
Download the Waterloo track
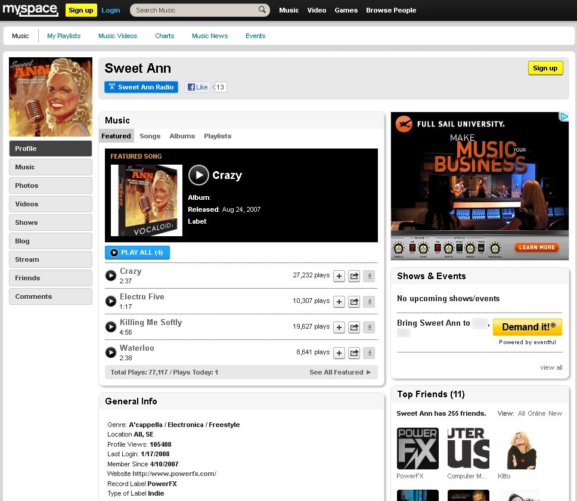tap(369, 353)
